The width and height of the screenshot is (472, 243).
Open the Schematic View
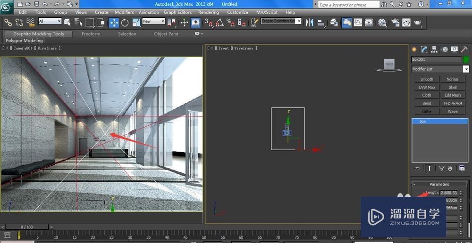[369, 23]
